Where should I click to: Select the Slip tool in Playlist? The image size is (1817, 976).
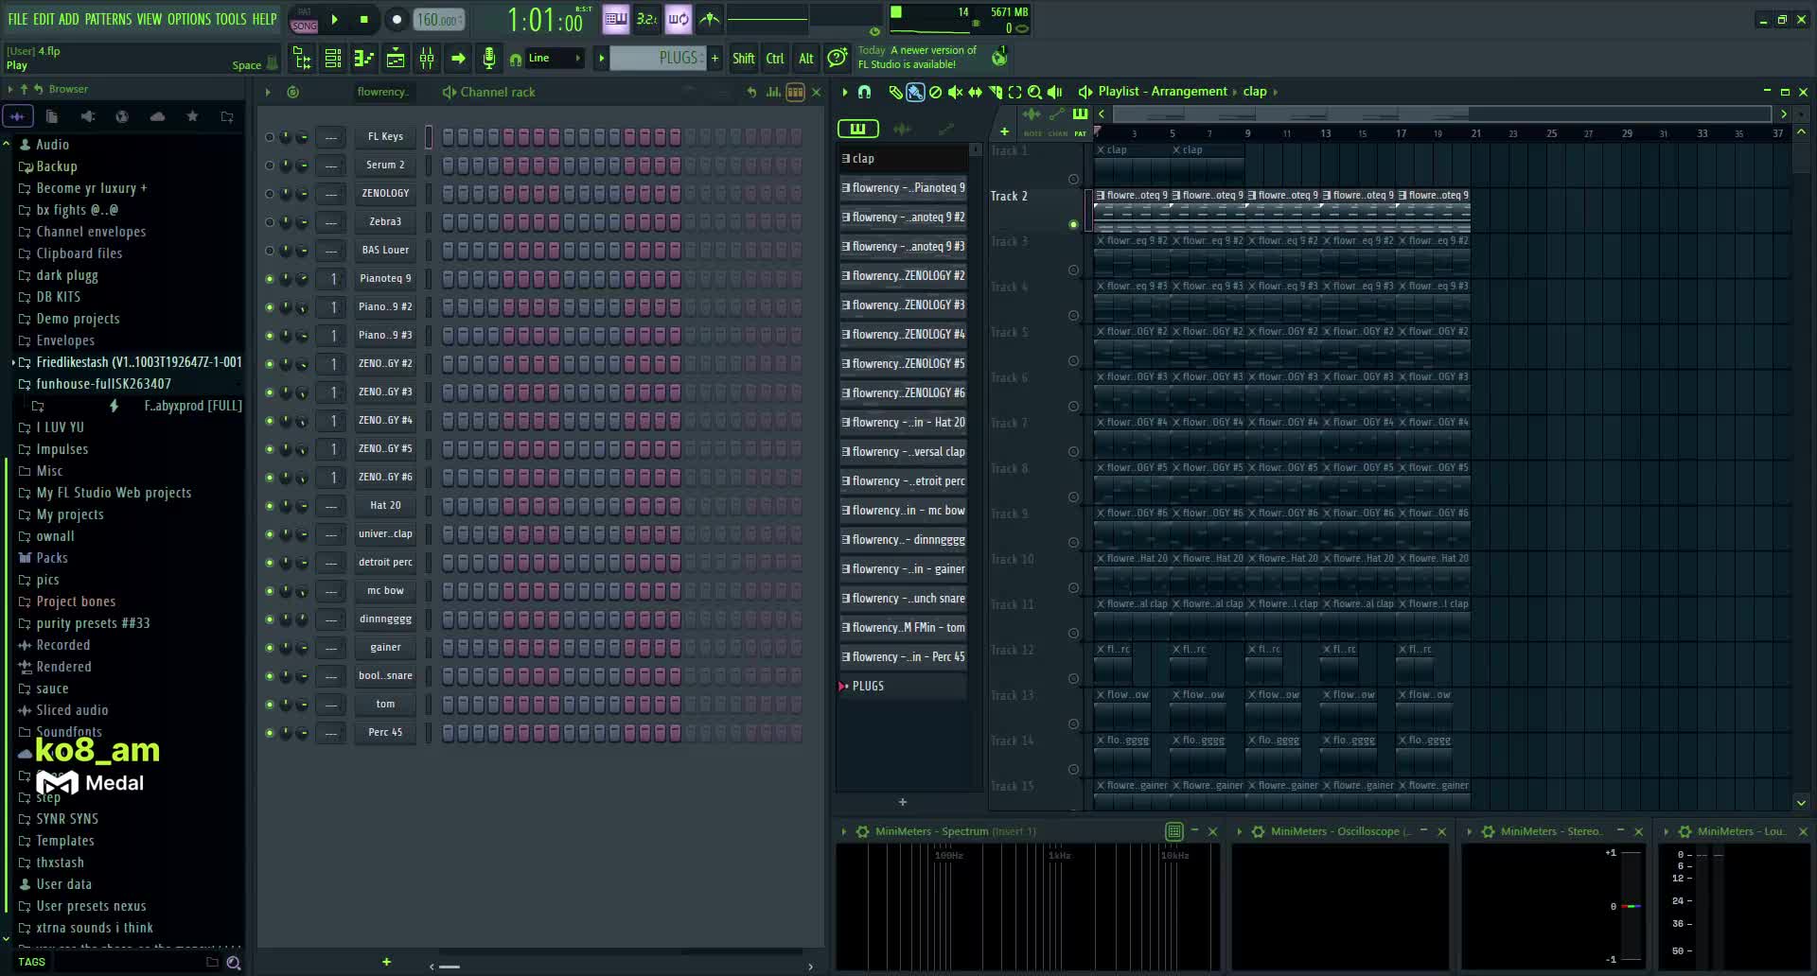point(975,92)
